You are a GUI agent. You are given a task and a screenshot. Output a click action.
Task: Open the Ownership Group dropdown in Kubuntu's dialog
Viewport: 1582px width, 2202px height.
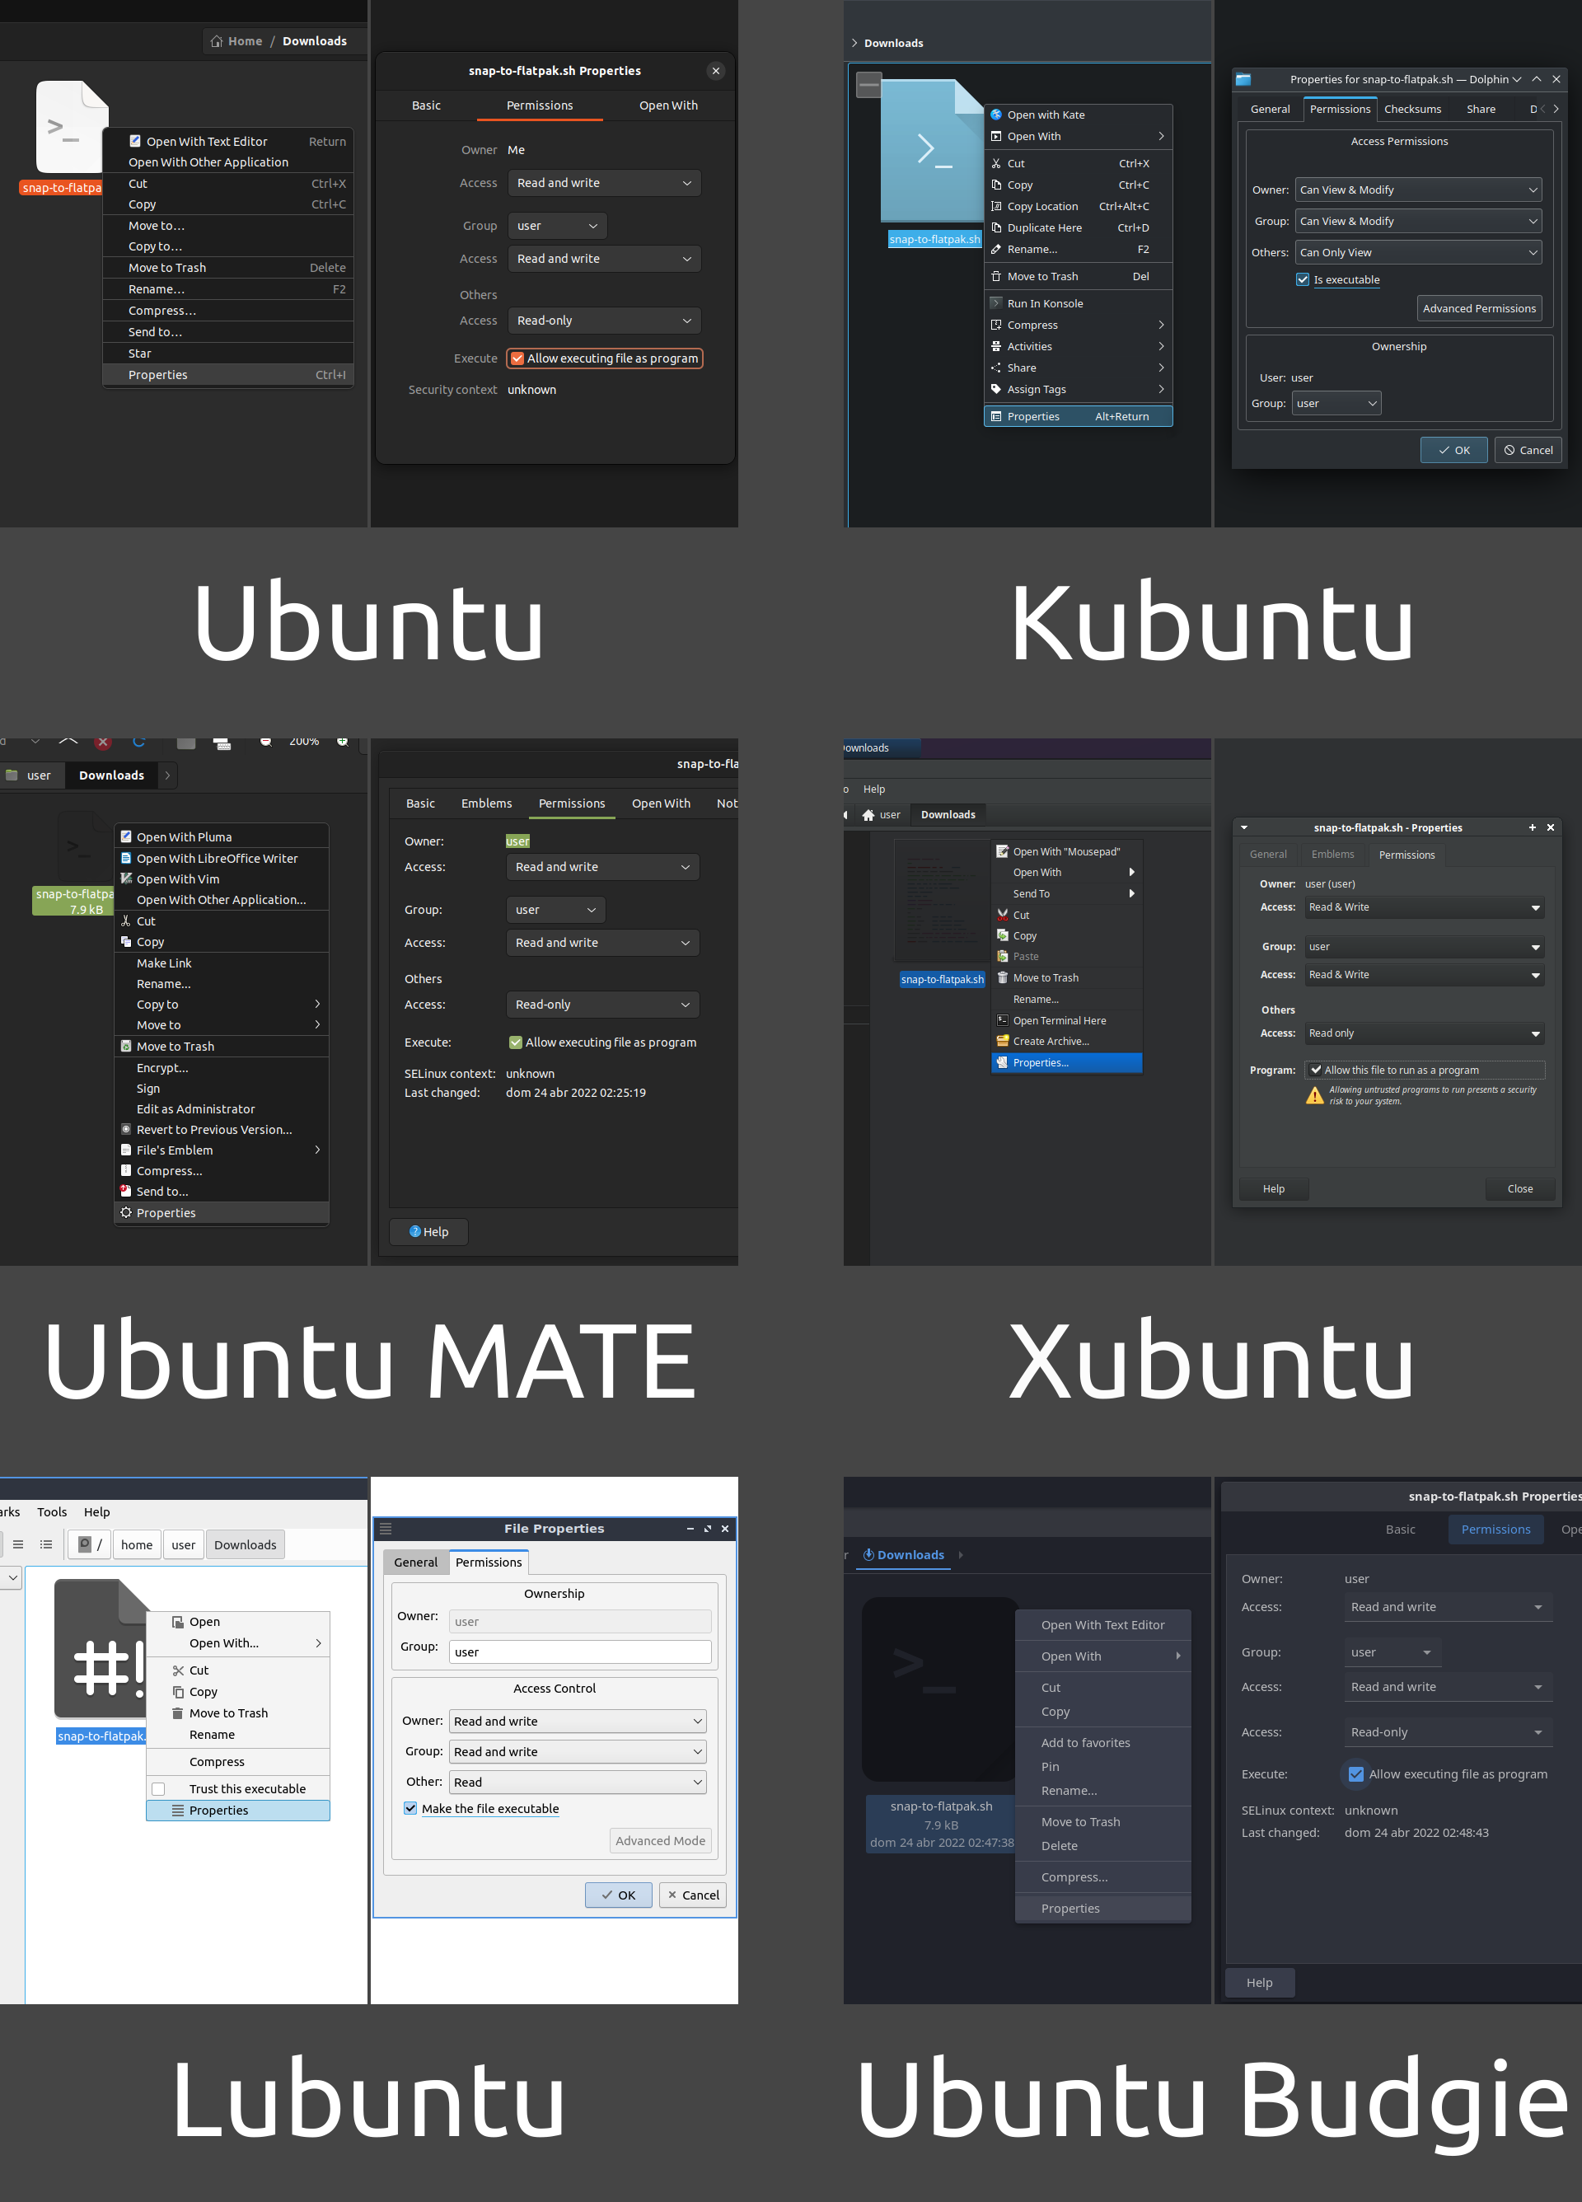(1336, 403)
